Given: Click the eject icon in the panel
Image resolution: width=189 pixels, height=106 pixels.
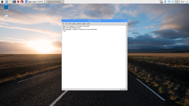Looking at the screenshot, I should point(187,2).
